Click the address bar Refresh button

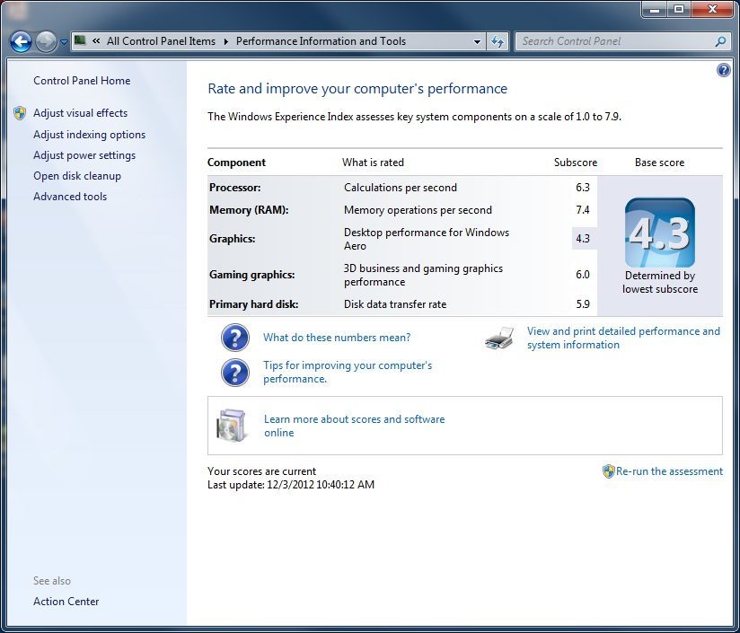[x=498, y=41]
